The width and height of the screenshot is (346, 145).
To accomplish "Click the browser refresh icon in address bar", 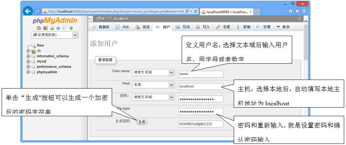I will [x=195, y=11].
